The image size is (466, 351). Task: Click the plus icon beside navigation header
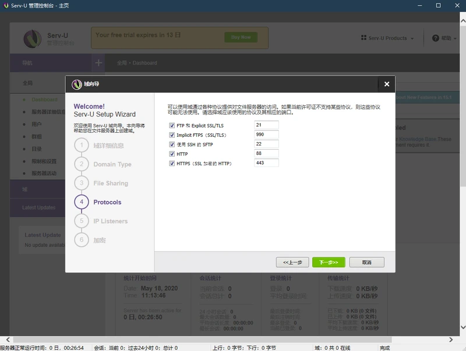[x=98, y=63]
